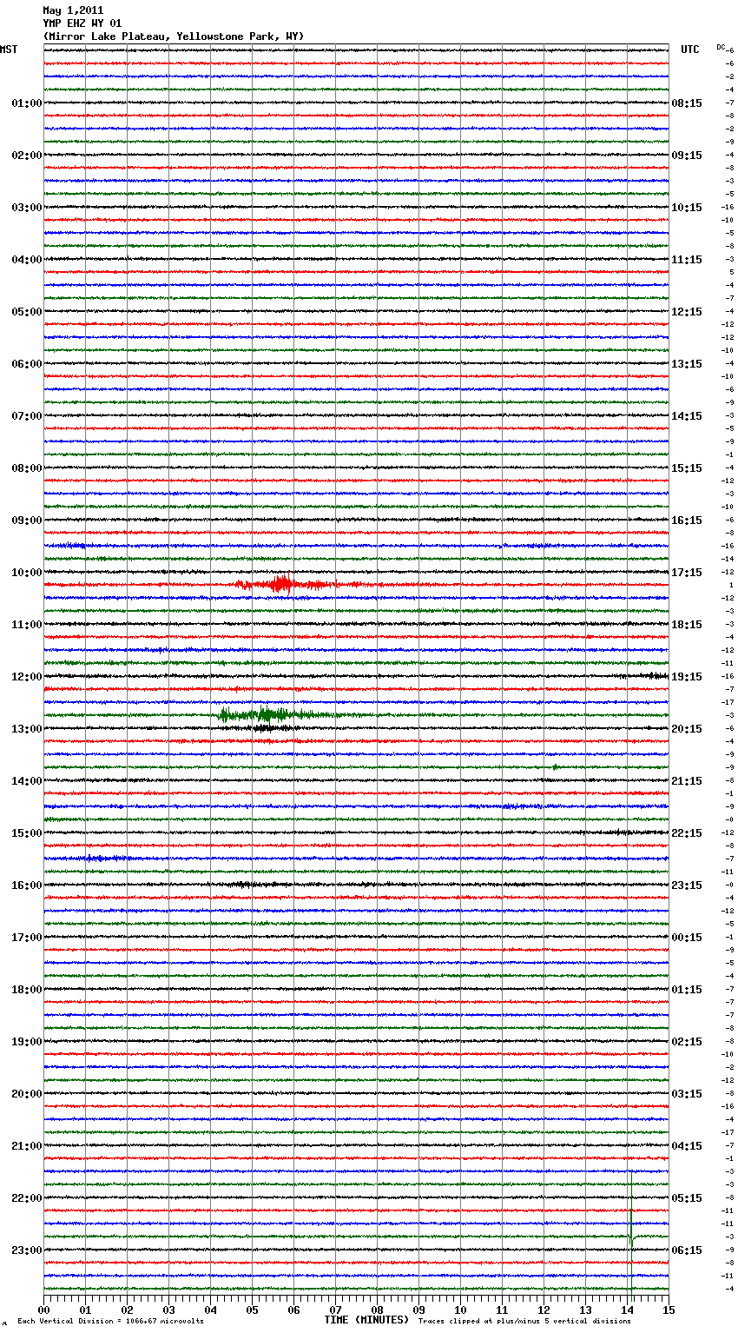Click the red seismic burst on the 10:15 MST trace
Viewport: 738px width, 1333px height.
[x=287, y=585]
